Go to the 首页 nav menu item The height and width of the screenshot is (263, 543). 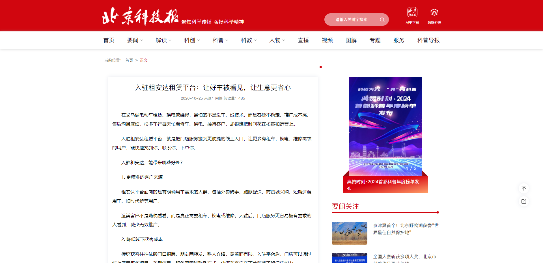coord(109,40)
